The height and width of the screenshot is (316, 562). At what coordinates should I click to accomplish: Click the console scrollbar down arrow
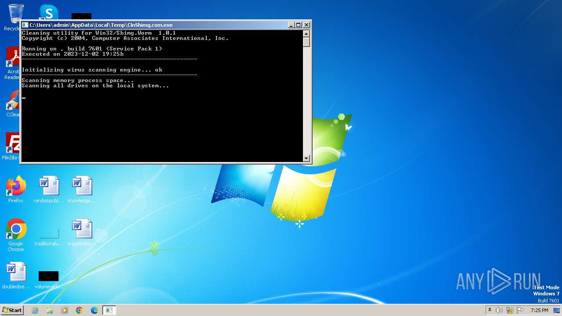point(306,158)
